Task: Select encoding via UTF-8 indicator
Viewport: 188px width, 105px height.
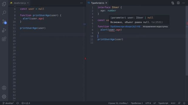Action: pyautogui.click(x=148, y=103)
